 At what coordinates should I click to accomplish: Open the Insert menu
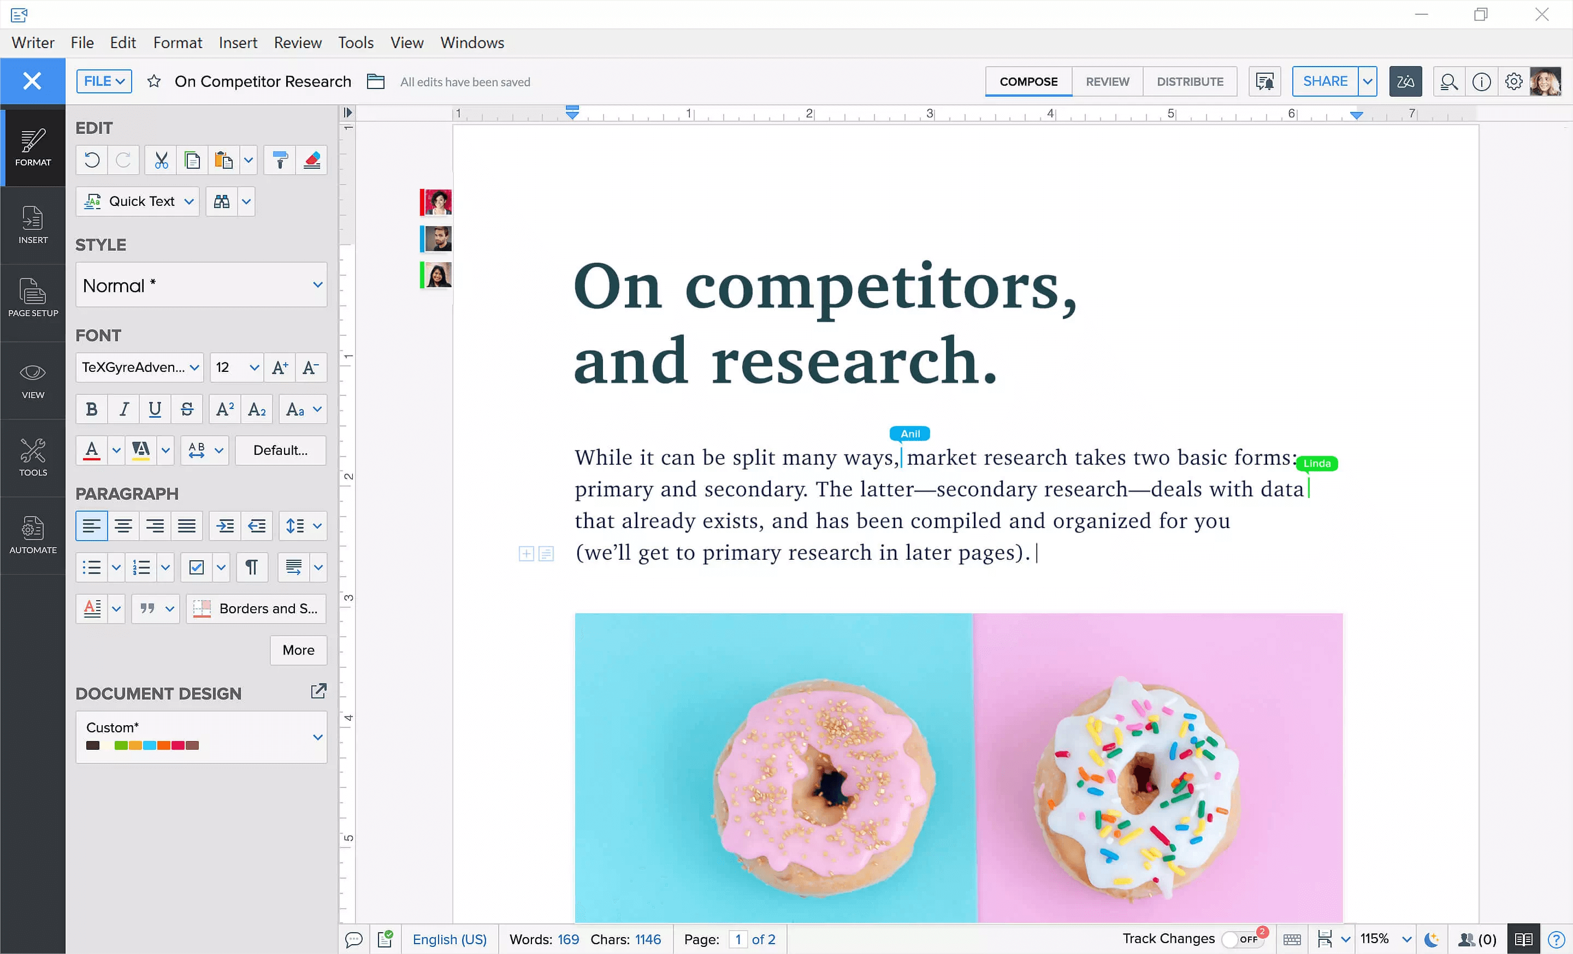pos(238,43)
